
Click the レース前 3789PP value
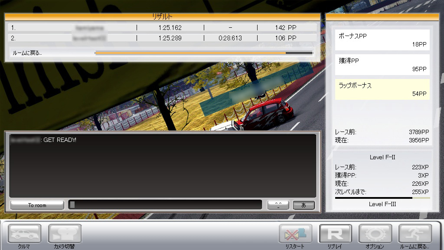tap(419, 132)
